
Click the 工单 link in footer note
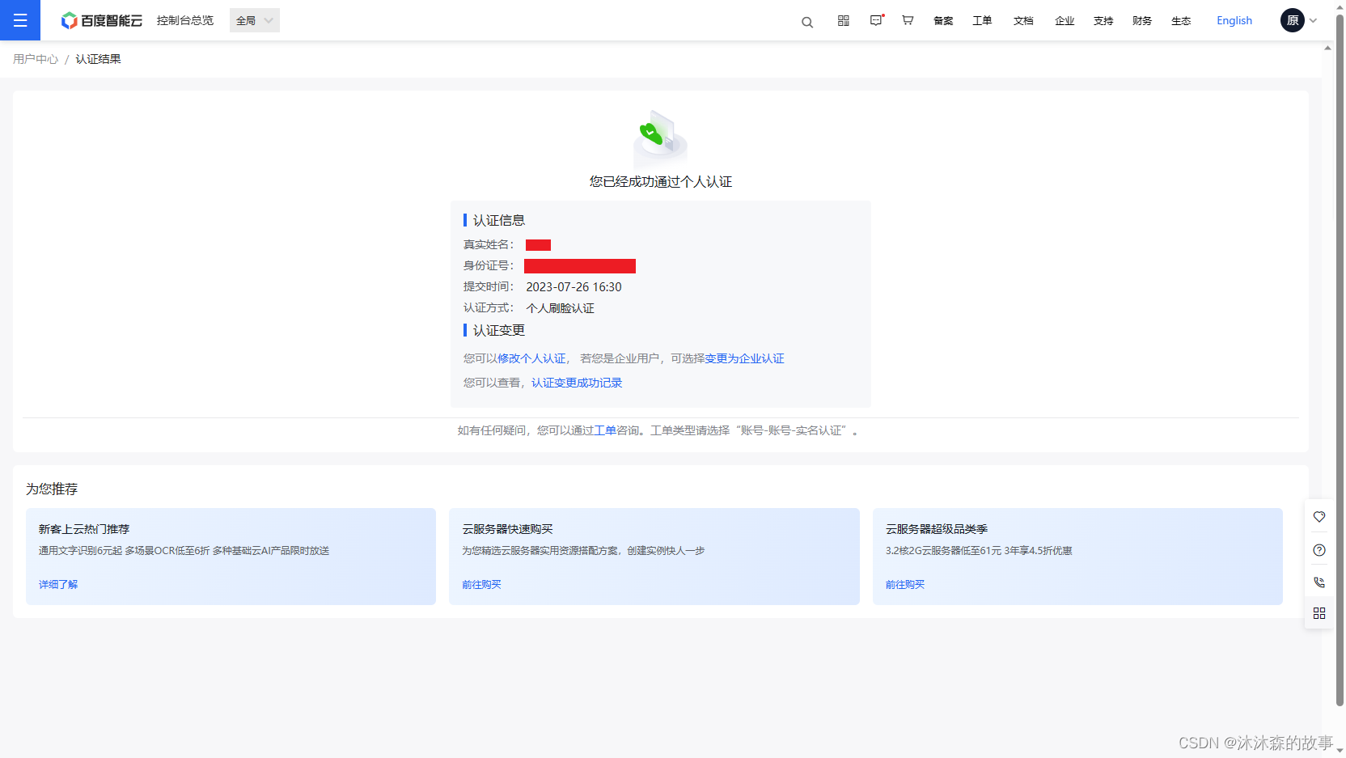605,430
